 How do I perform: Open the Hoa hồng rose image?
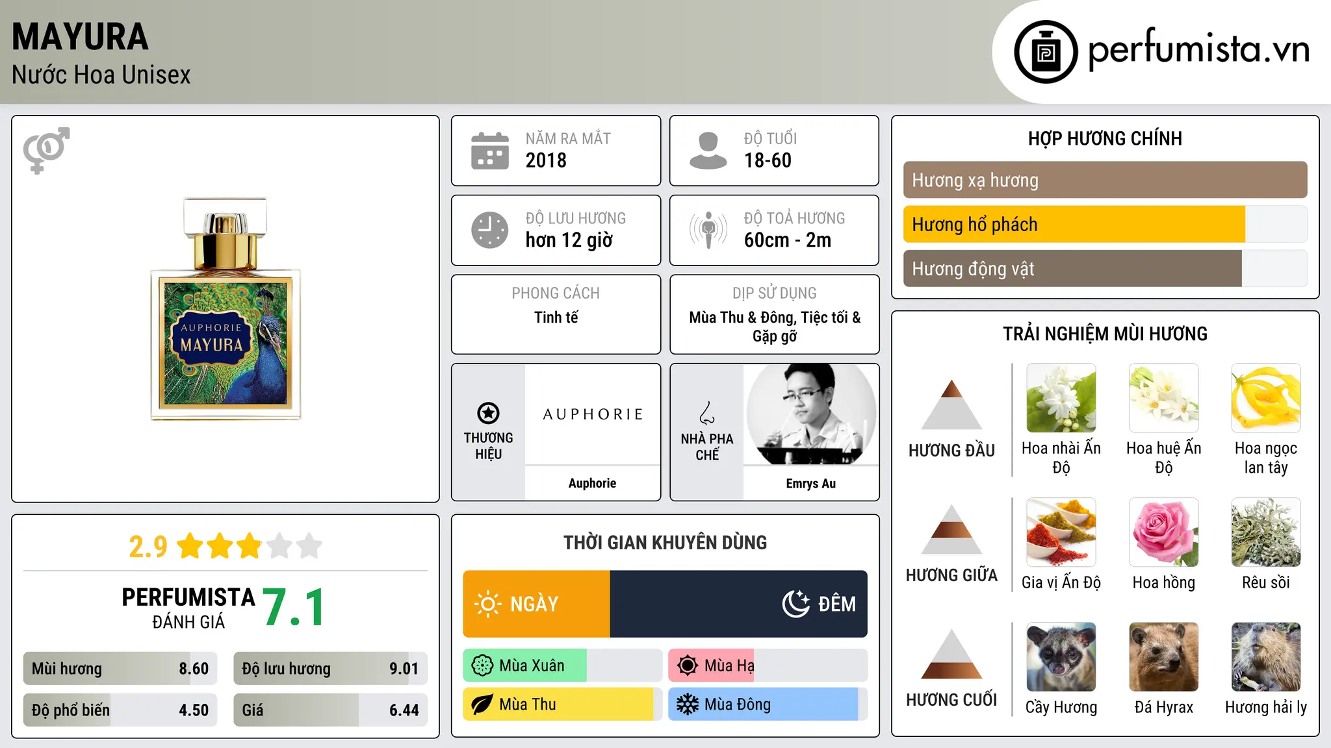pos(1163,532)
